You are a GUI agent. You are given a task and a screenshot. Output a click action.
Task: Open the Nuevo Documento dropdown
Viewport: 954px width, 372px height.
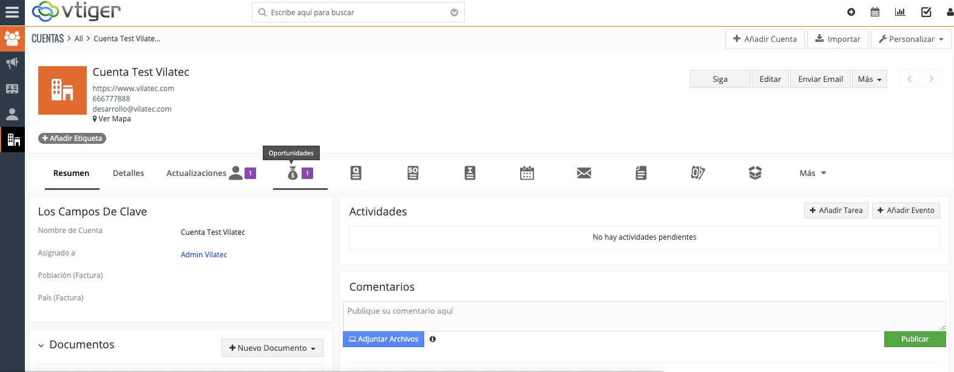point(272,348)
